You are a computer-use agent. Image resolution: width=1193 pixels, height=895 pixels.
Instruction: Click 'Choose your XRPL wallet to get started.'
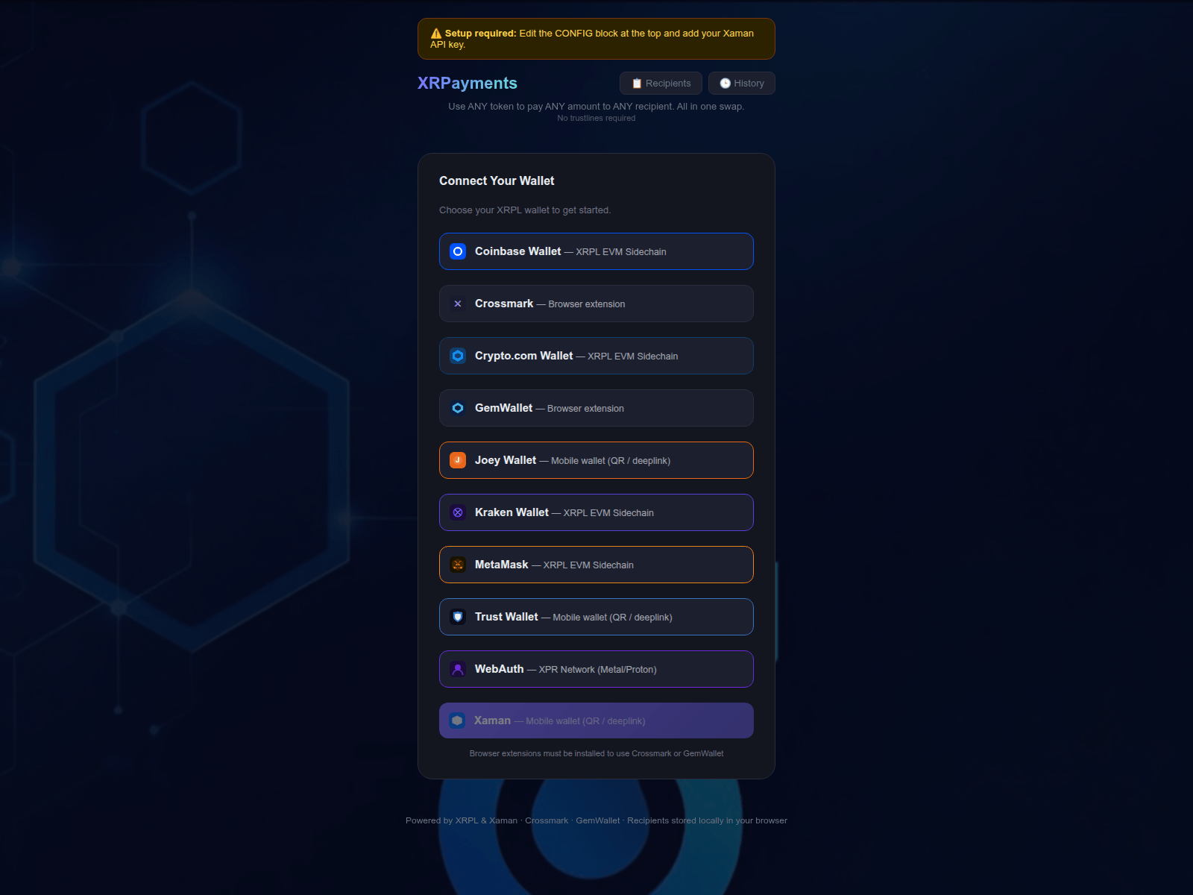tap(525, 210)
